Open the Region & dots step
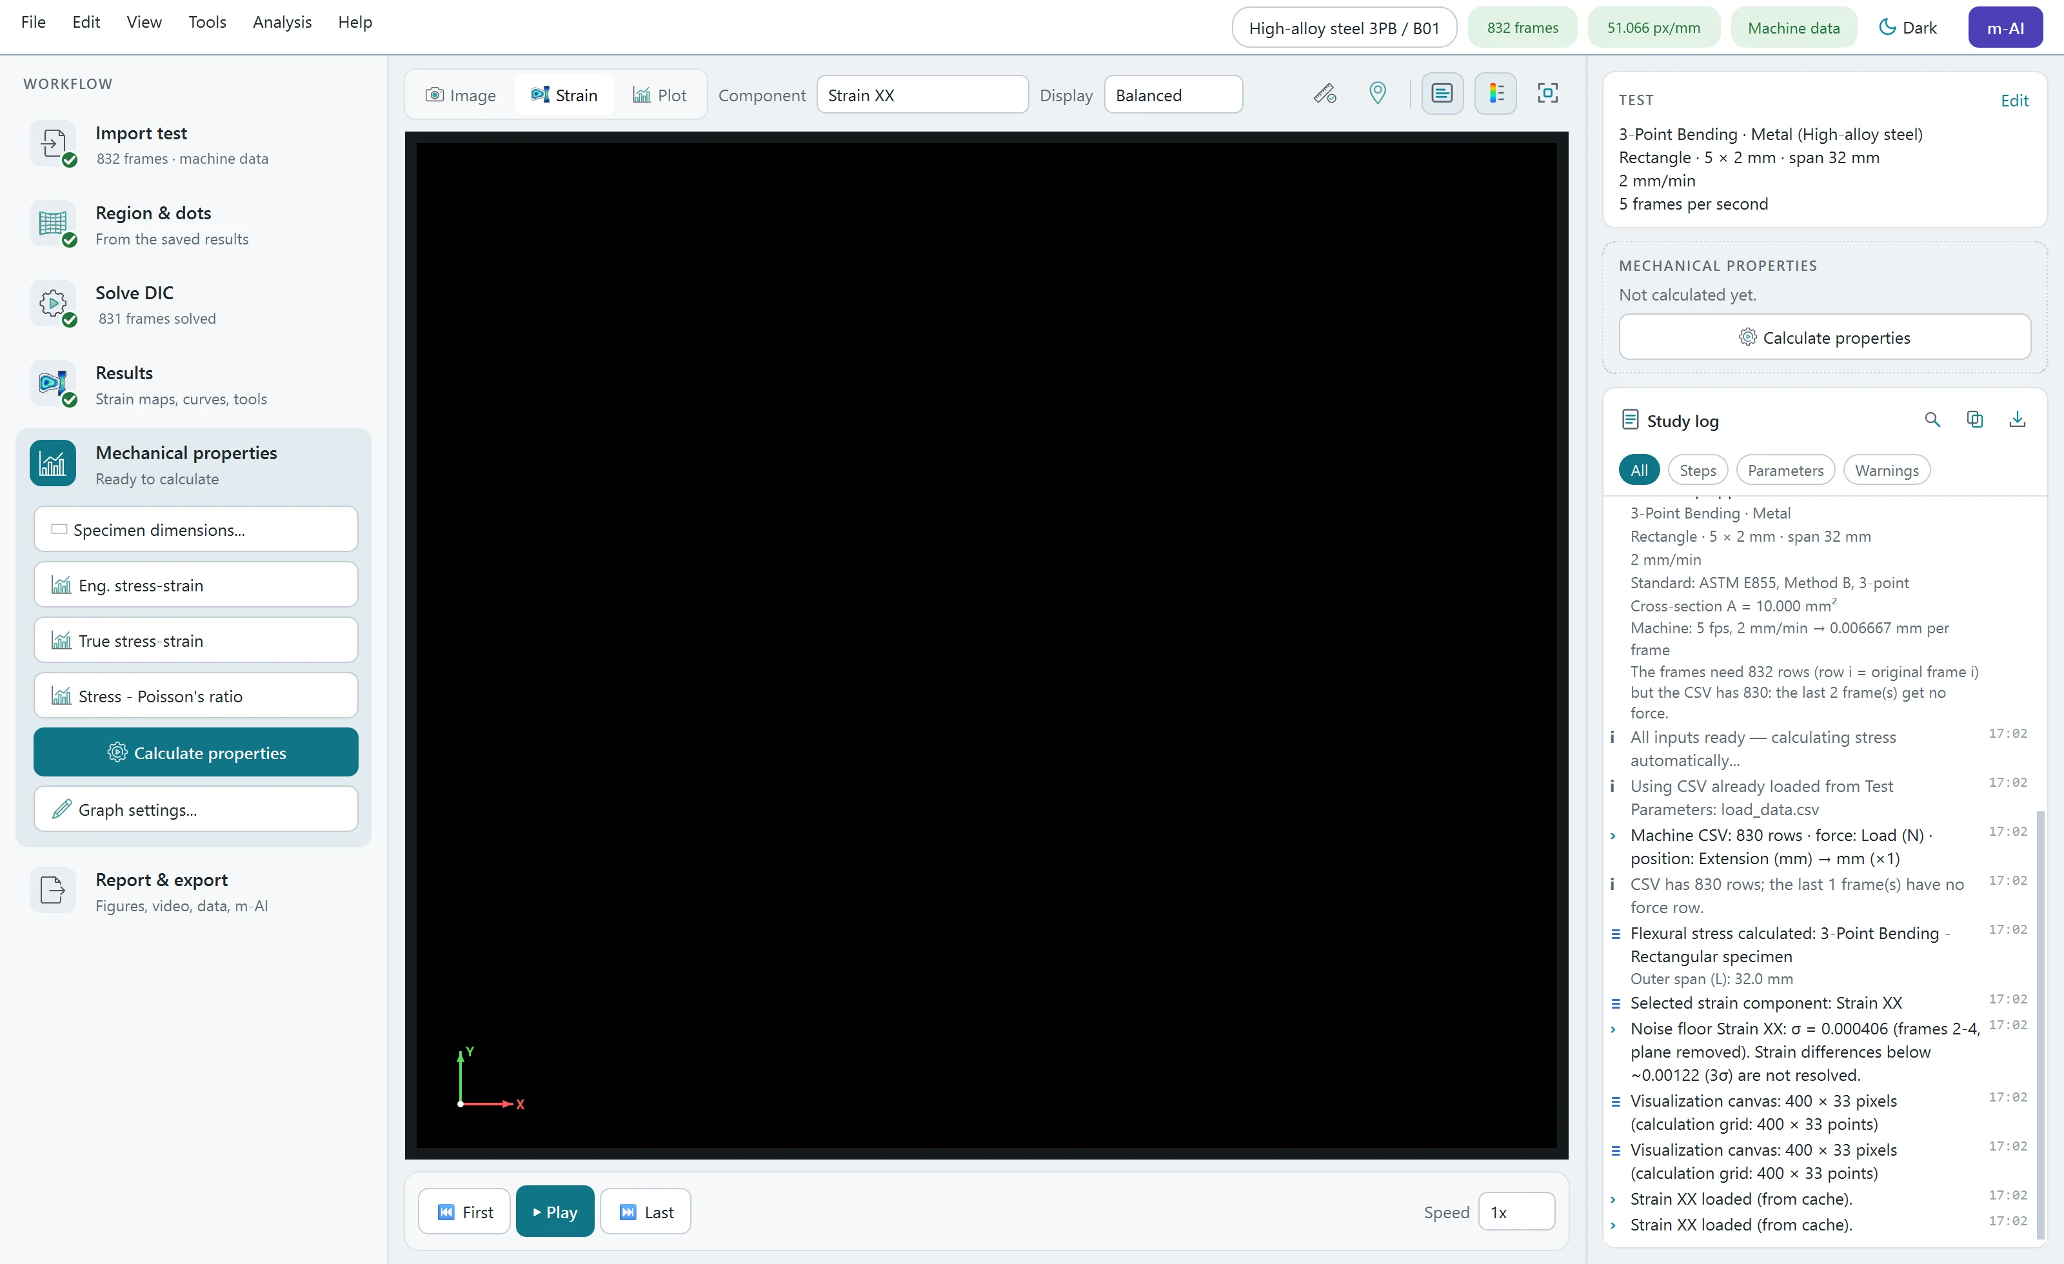 (193, 224)
